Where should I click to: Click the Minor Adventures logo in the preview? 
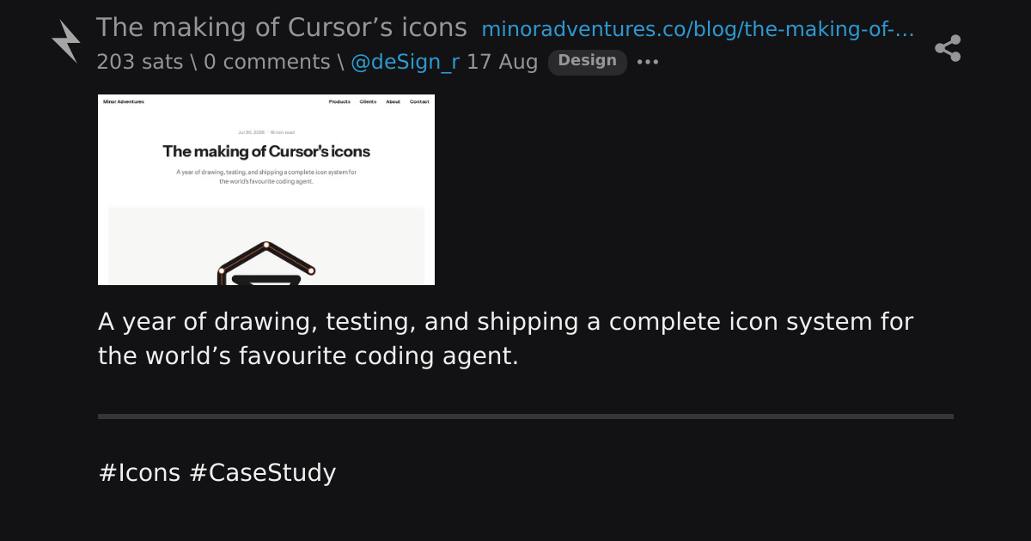pyautogui.click(x=124, y=101)
